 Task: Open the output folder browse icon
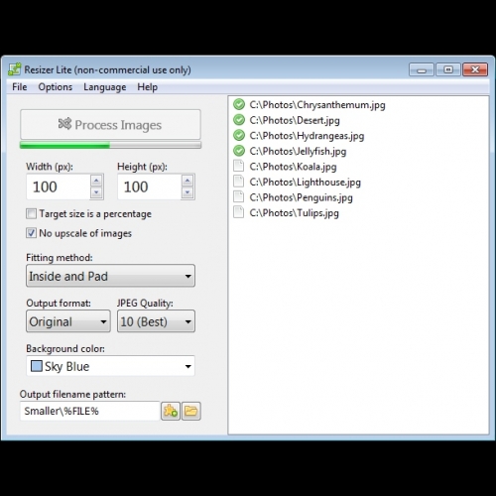(x=191, y=411)
